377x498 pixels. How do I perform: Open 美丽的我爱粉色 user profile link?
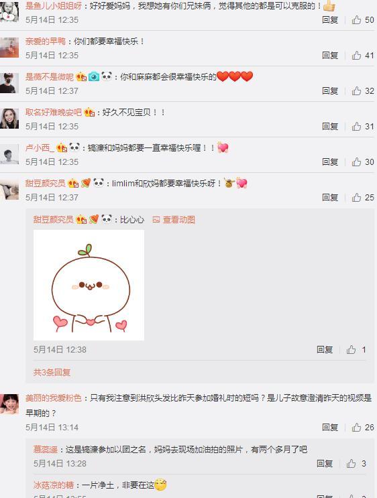[x=54, y=398]
